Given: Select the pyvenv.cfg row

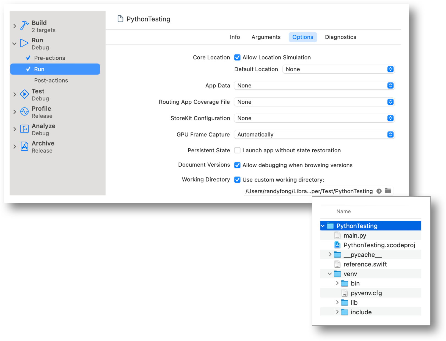Looking at the screenshot, I should pyautogui.click(x=371, y=293).
